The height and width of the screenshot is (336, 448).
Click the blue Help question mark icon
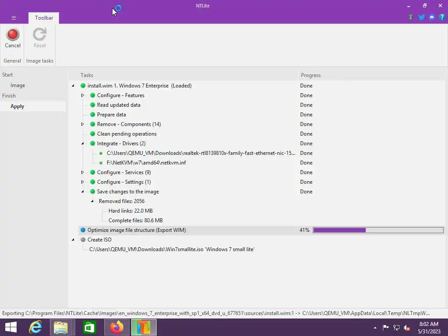[442, 17]
